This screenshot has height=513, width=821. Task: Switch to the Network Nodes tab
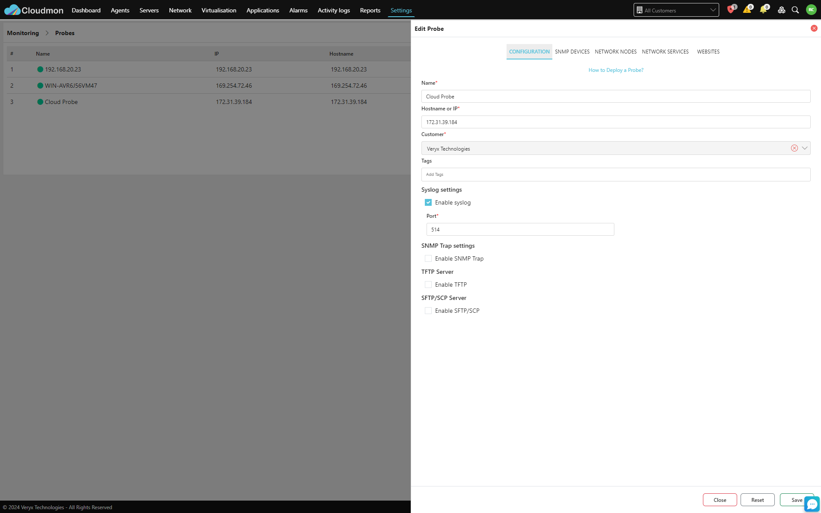tap(615, 51)
